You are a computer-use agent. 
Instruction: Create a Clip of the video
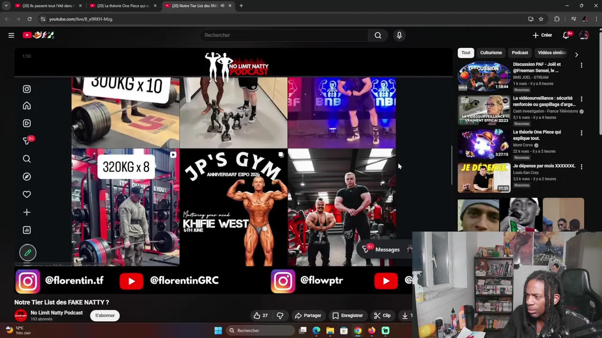[382, 315]
